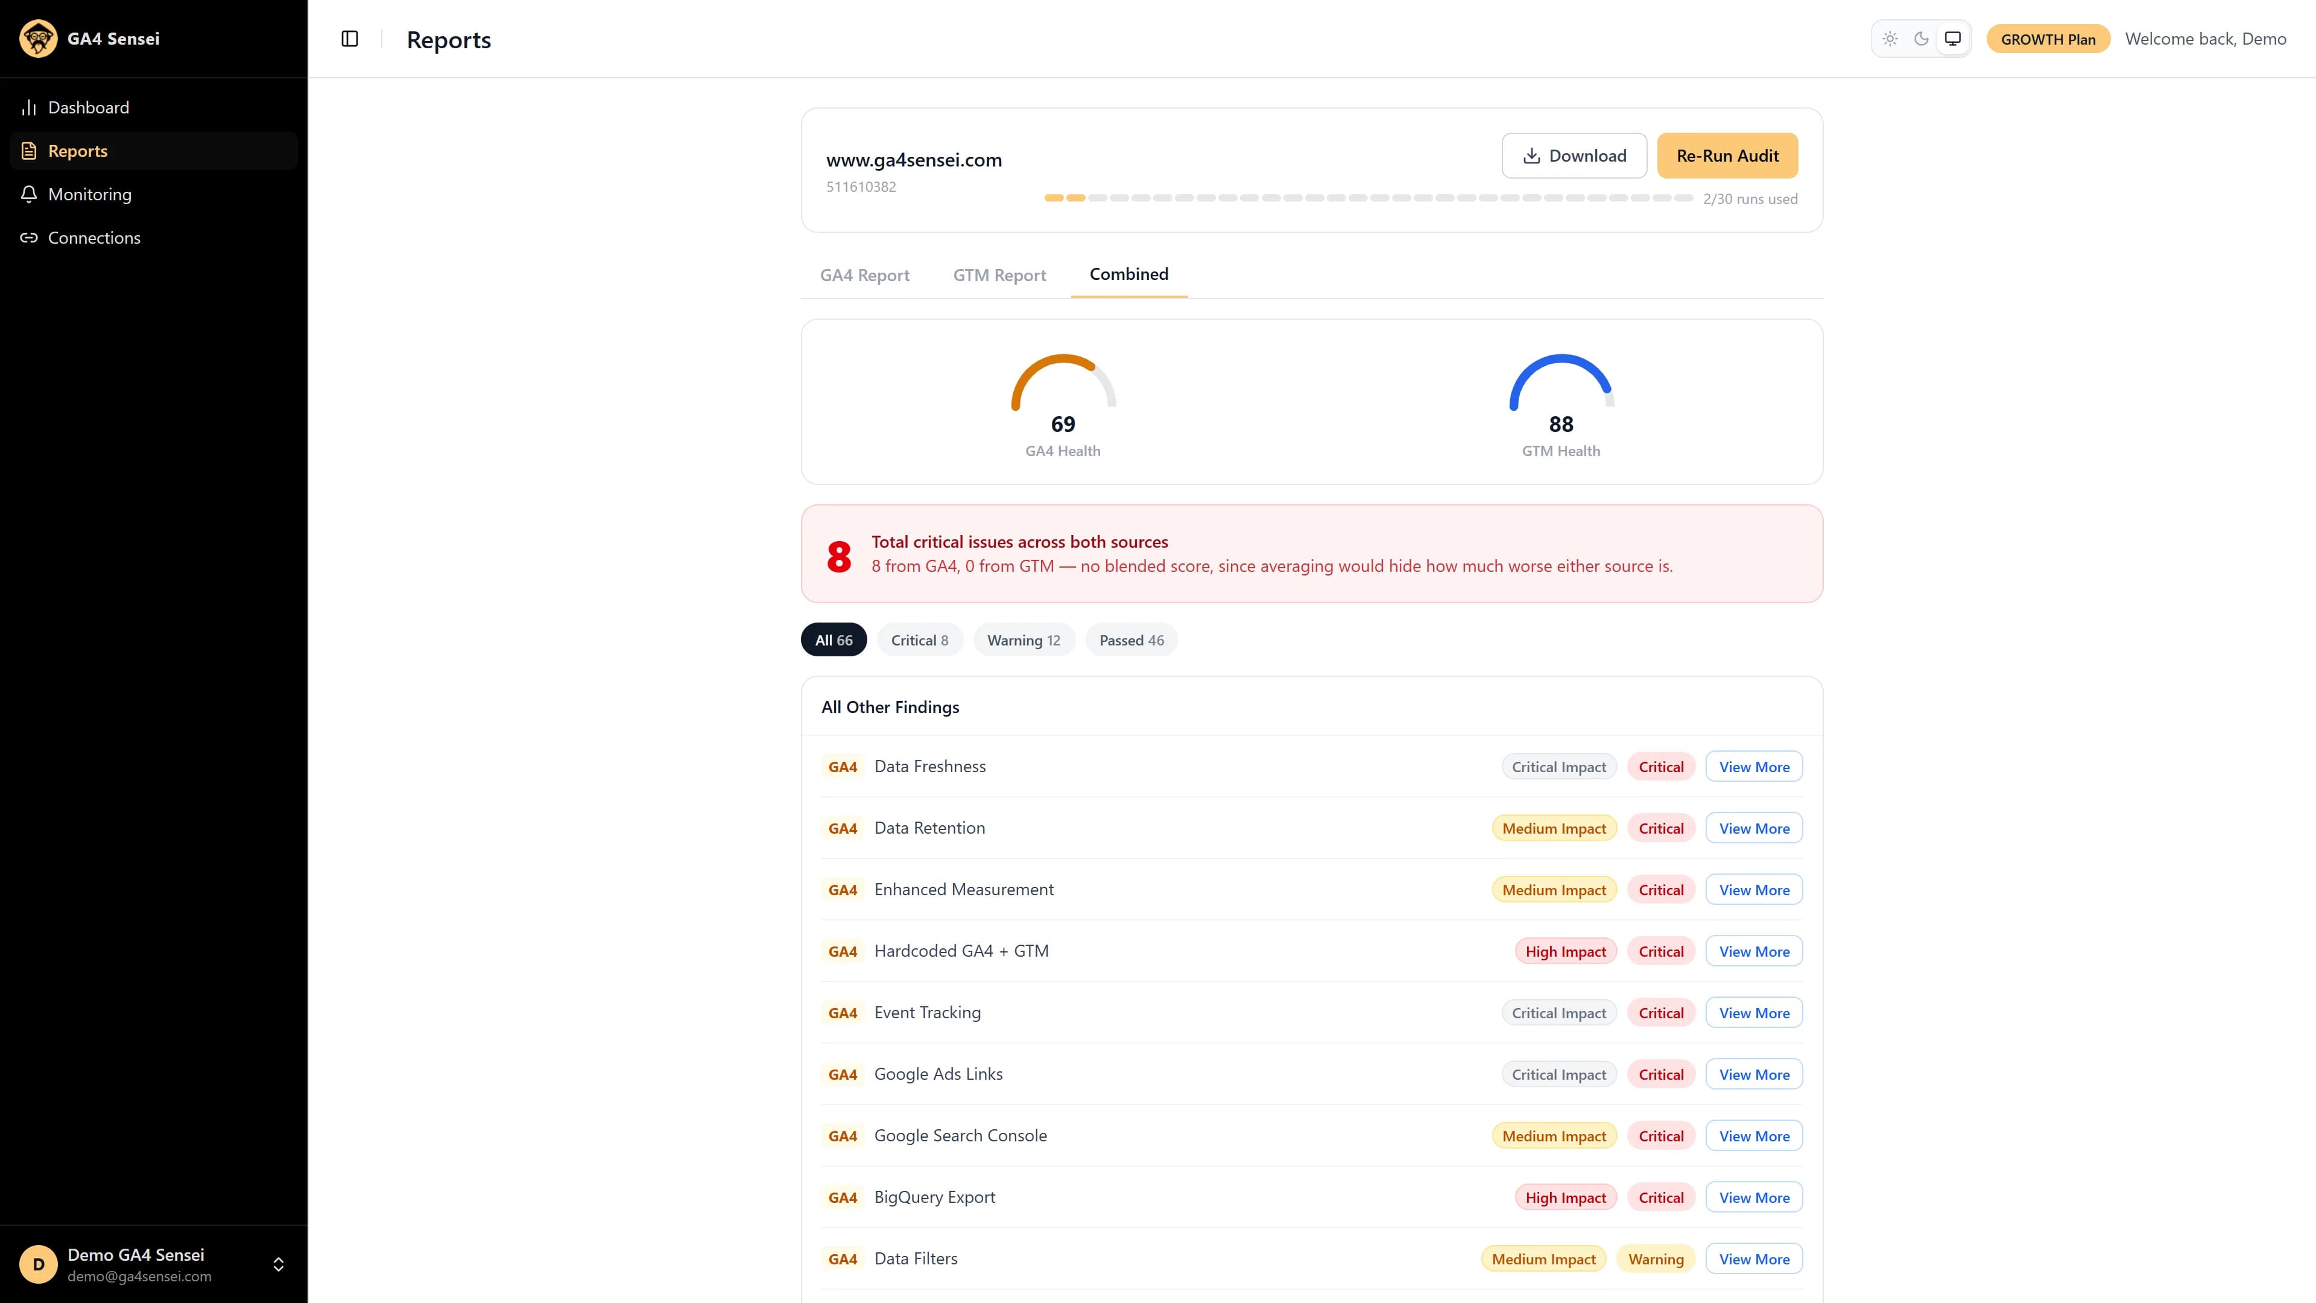Open Monitoring from the sidebar
Viewport: 2316px width, 1303px height.
point(153,194)
